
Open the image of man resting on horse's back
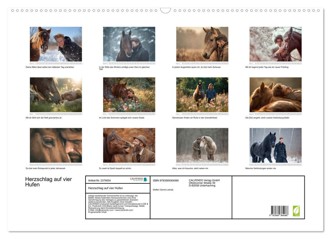[275, 95]
